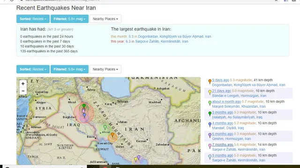Image resolution: width=300 pixels, height=168 pixels.
Task: Click purple pin icon beside 6 months ago entry
Action: (x=210, y=135)
